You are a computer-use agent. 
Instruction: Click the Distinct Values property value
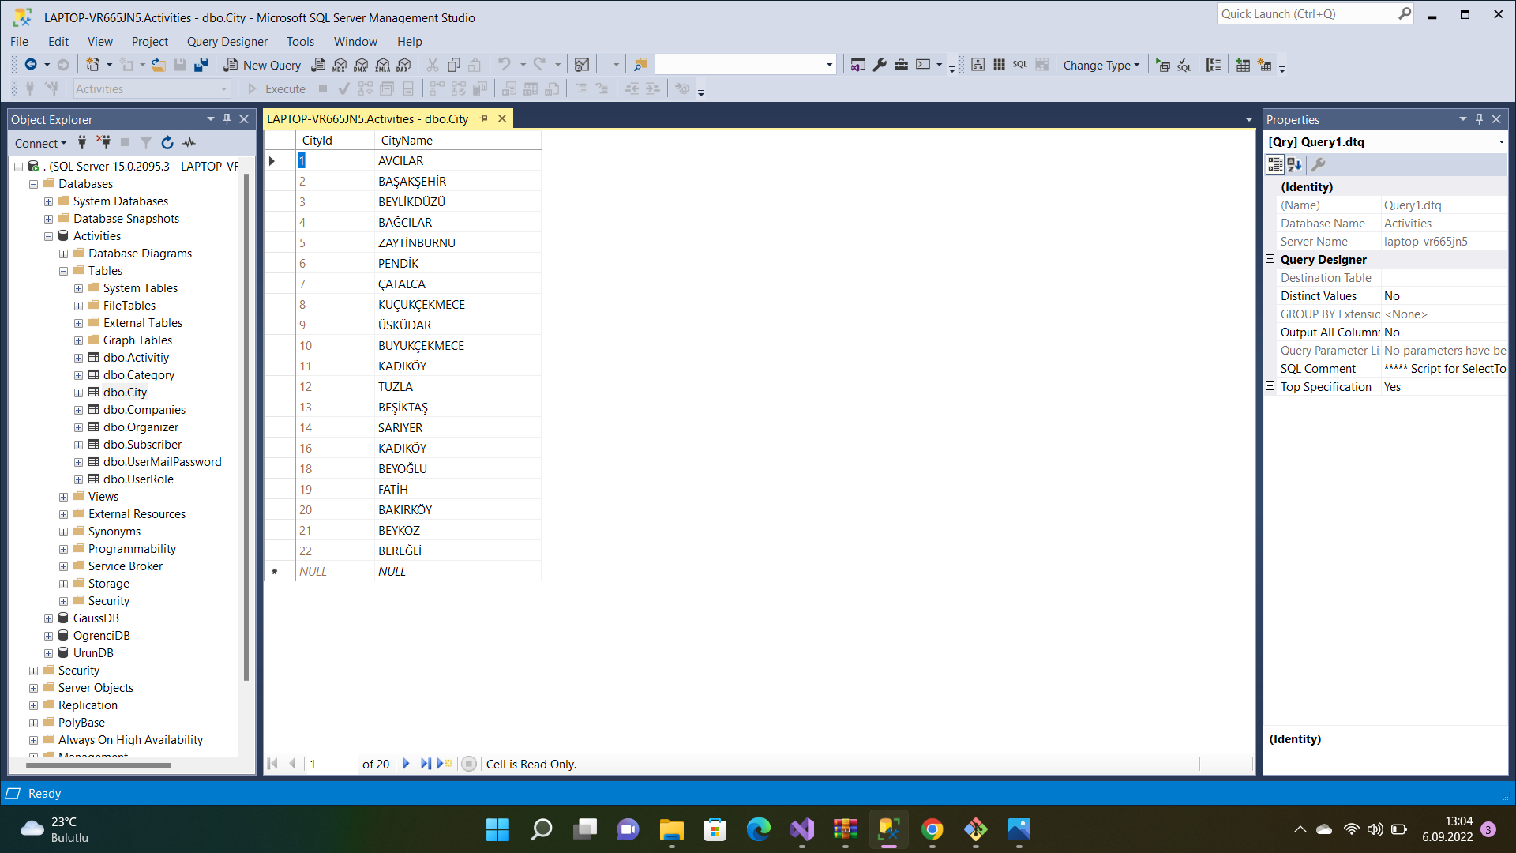click(1443, 295)
